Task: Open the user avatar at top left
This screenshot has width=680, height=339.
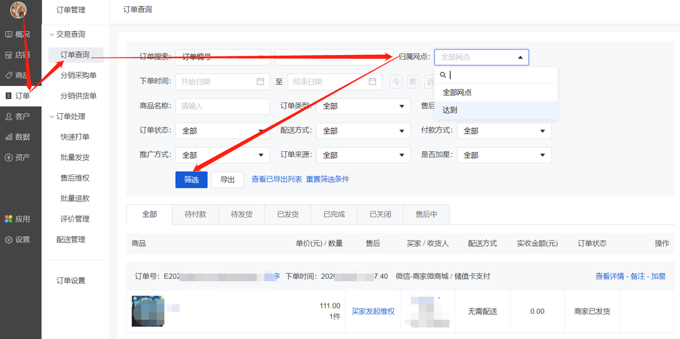Action: 18,10
